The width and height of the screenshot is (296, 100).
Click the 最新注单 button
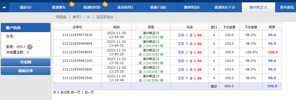[x=26, y=71]
